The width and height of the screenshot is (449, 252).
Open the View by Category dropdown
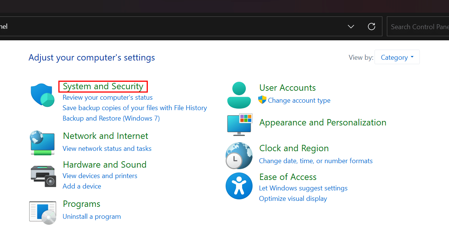click(397, 57)
